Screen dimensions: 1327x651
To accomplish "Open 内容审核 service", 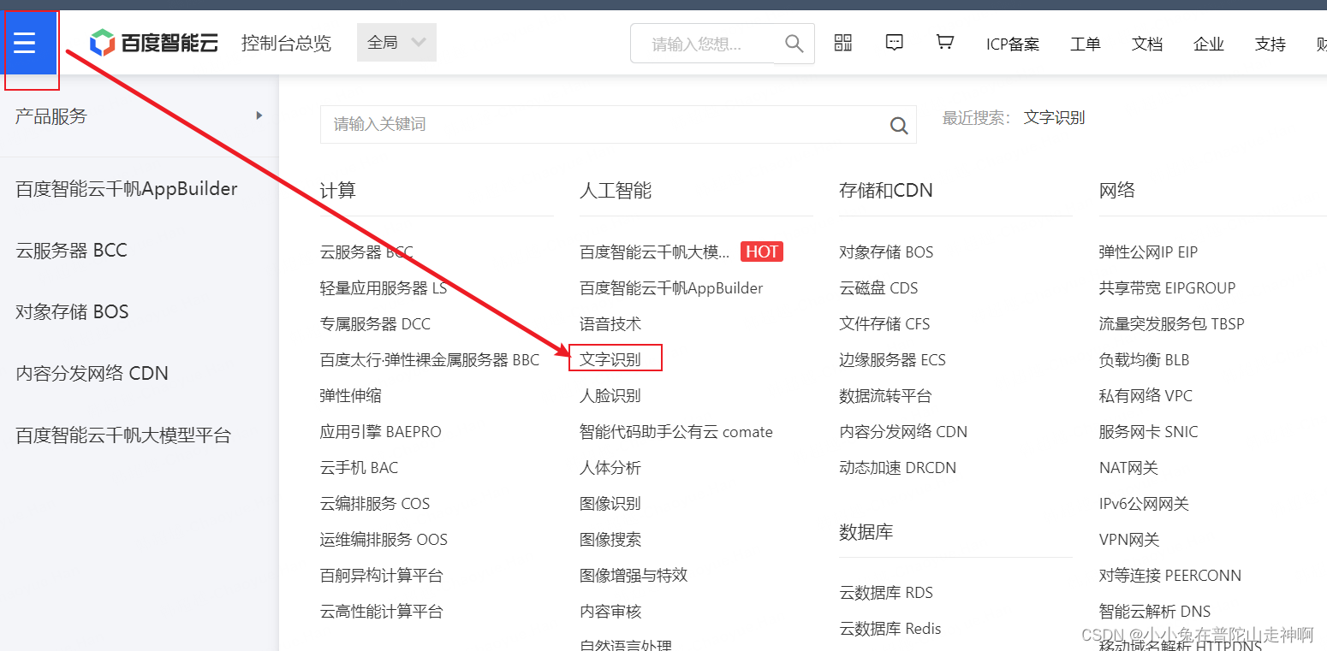I will pyautogui.click(x=610, y=612).
